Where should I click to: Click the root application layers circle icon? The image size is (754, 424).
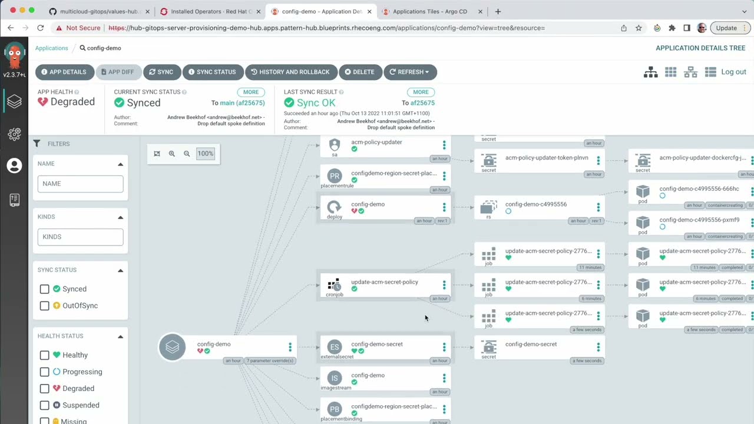pos(172,347)
